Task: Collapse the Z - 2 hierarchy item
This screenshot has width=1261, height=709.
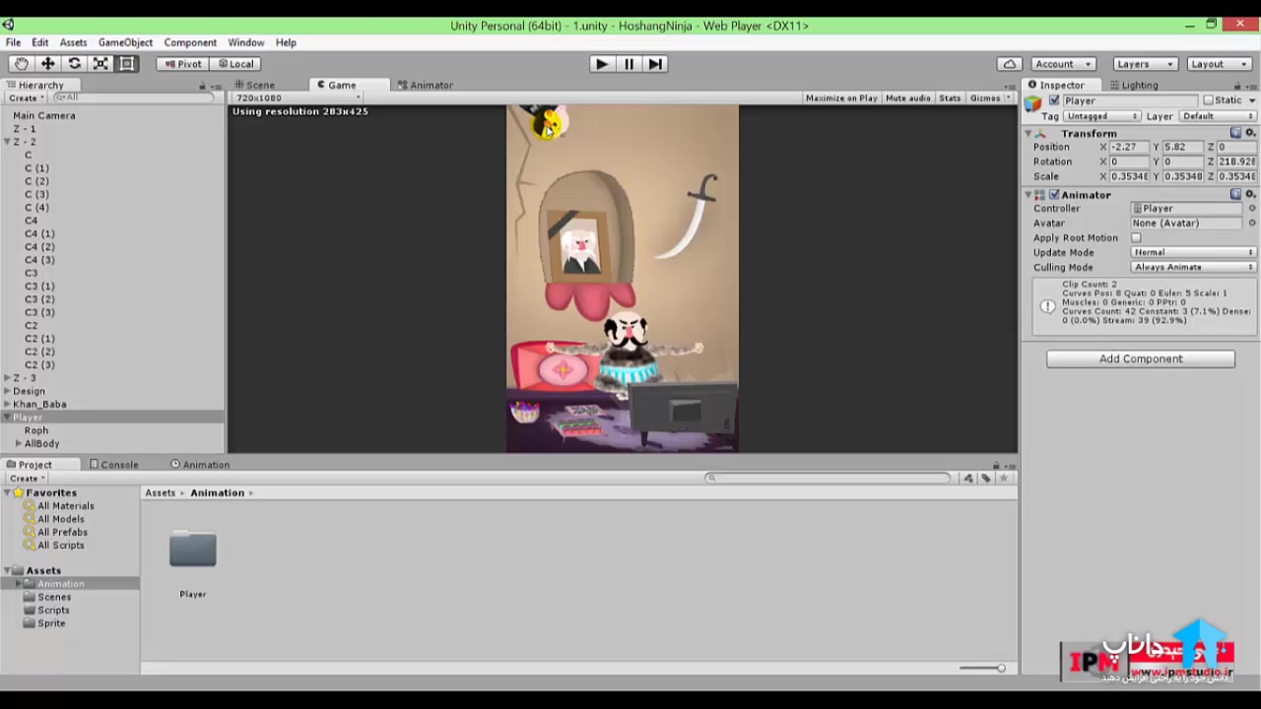Action: click(8, 142)
